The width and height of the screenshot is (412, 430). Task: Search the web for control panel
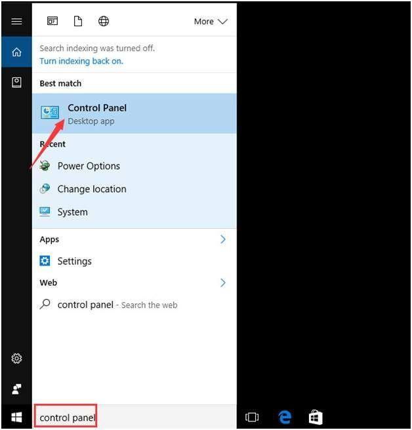tap(134, 305)
